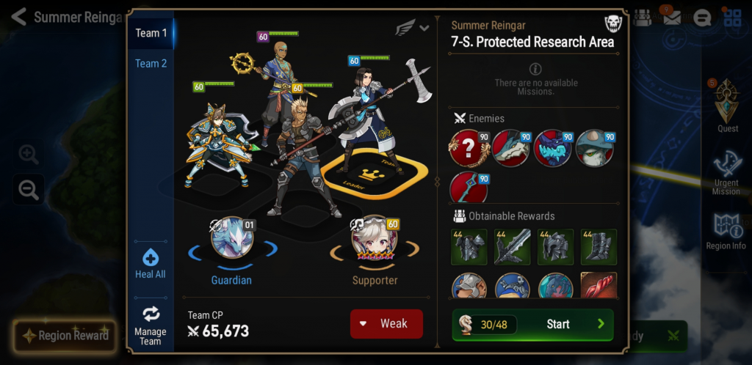Select the Supporter hero portrait

[374, 237]
